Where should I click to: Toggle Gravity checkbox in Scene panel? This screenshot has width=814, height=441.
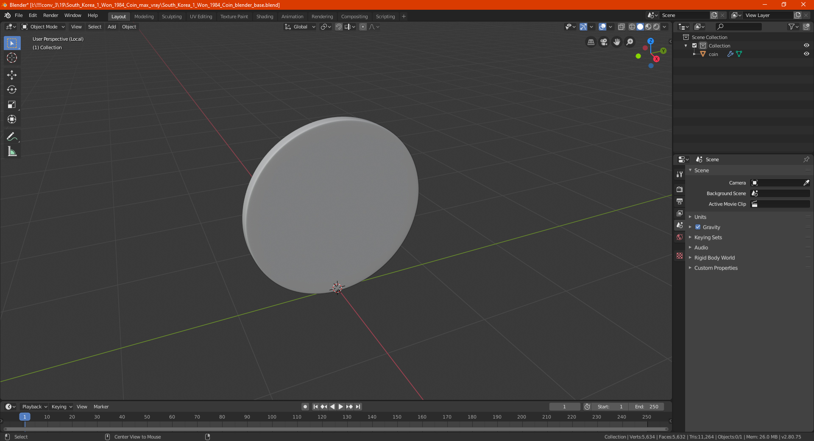pyautogui.click(x=698, y=227)
